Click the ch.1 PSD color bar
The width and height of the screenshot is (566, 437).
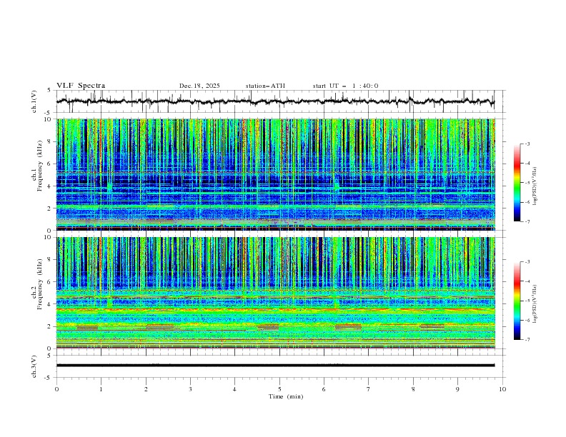tap(517, 183)
